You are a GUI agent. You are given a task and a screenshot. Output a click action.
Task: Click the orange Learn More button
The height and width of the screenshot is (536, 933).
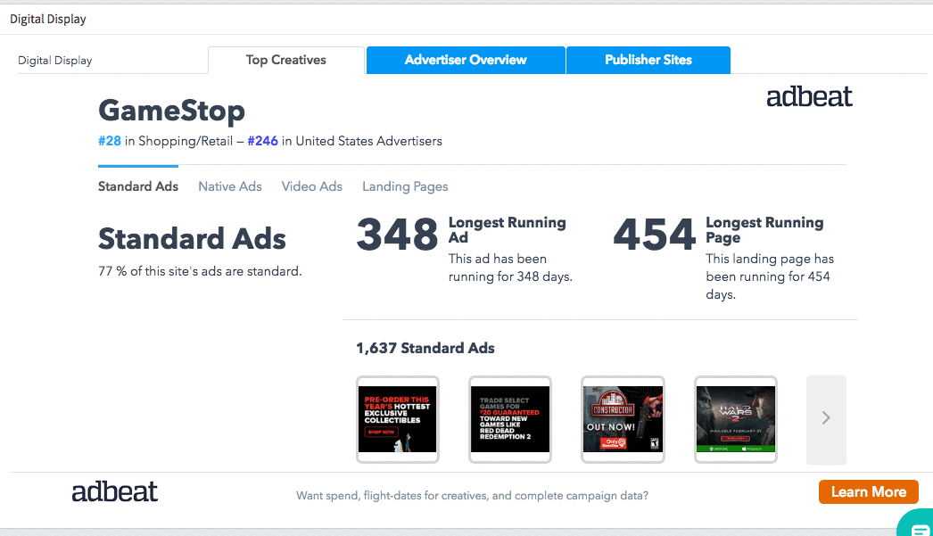click(x=869, y=492)
